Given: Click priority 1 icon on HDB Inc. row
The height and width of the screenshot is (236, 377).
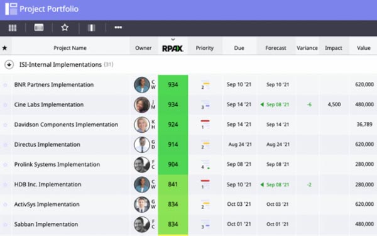Looking at the screenshot, I should click(x=205, y=184).
